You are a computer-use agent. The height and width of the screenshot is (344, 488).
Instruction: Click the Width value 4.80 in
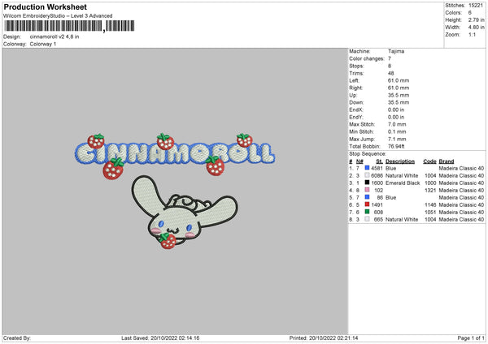[476, 28]
